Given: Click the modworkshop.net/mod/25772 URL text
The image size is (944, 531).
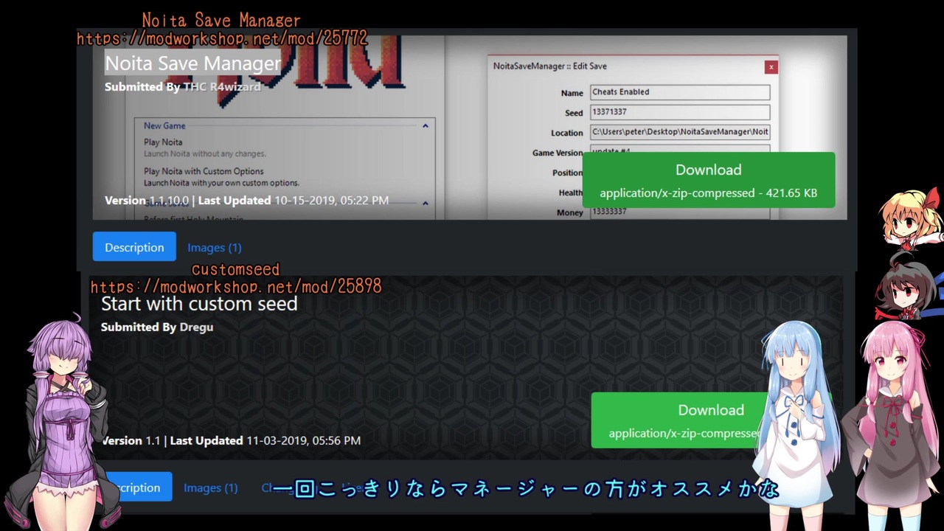Looking at the screenshot, I should (222, 38).
